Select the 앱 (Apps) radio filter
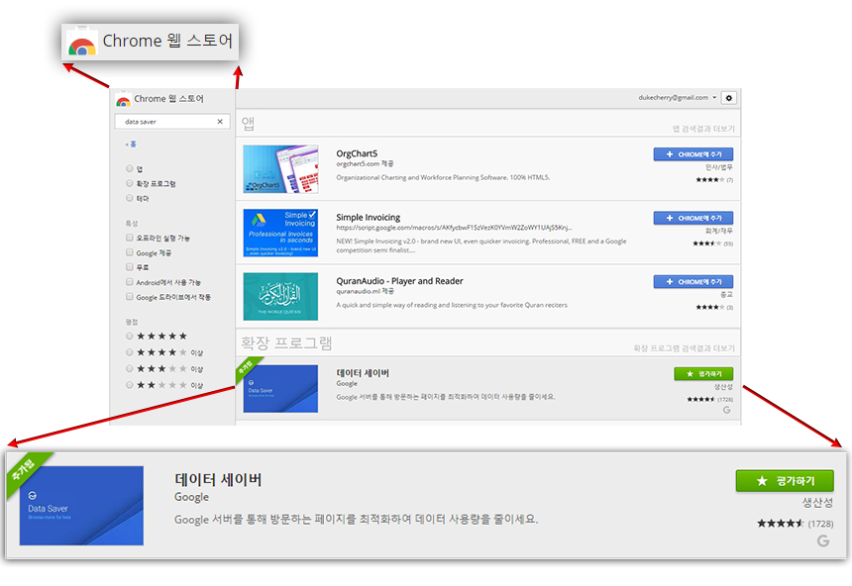The image size is (852, 586). (x=130, y=169)
